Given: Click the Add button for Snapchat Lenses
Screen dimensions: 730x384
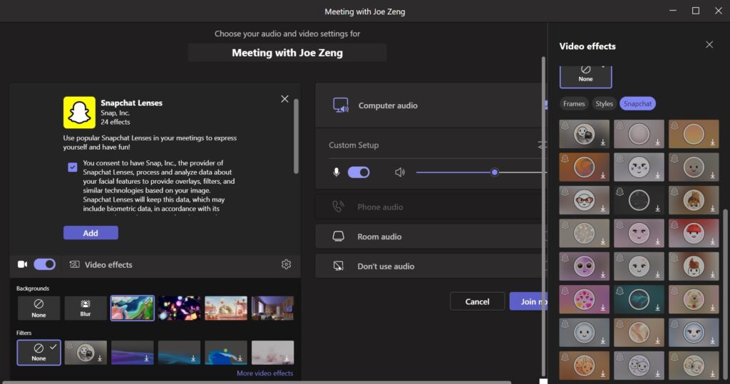Looking at the screenshot, I should click(91, 233).
